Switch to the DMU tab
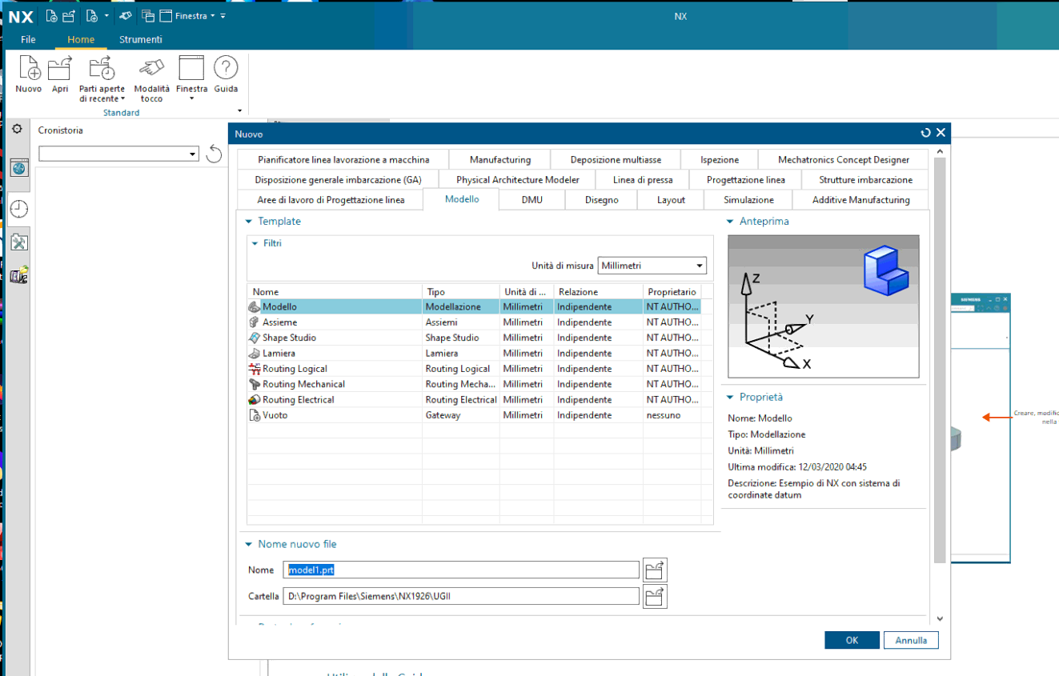Viewport: 1059px width, 676px height. tap(532, 200)
